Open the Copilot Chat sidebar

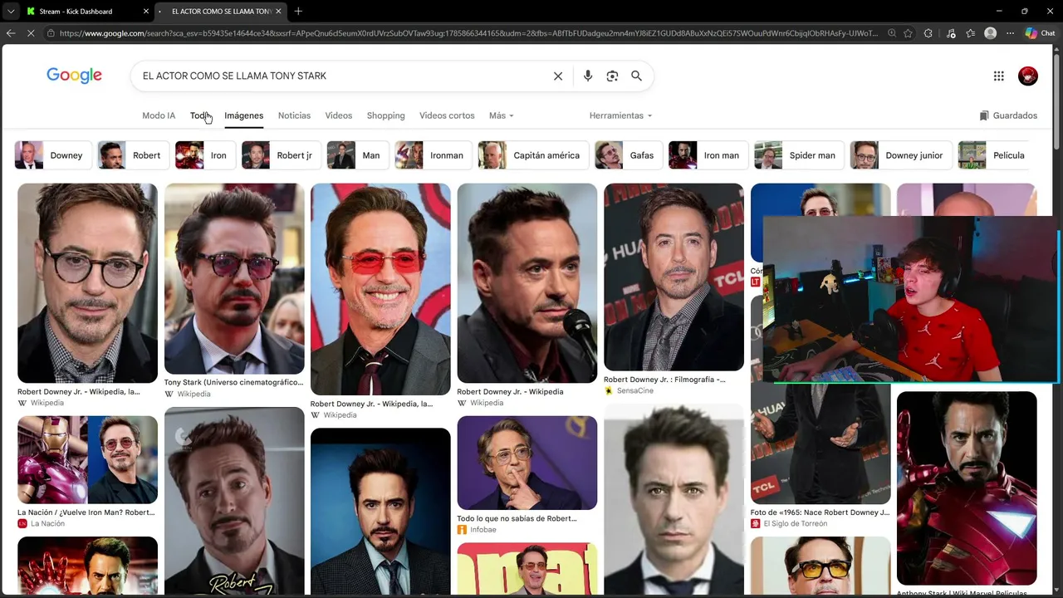pyautogui.click(x=1040, y=33)
